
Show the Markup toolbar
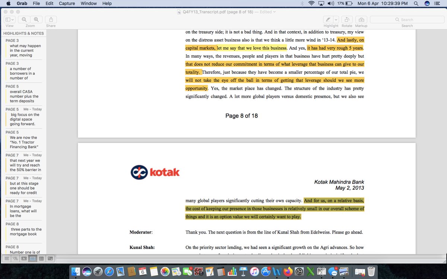[x=361, y=20]
